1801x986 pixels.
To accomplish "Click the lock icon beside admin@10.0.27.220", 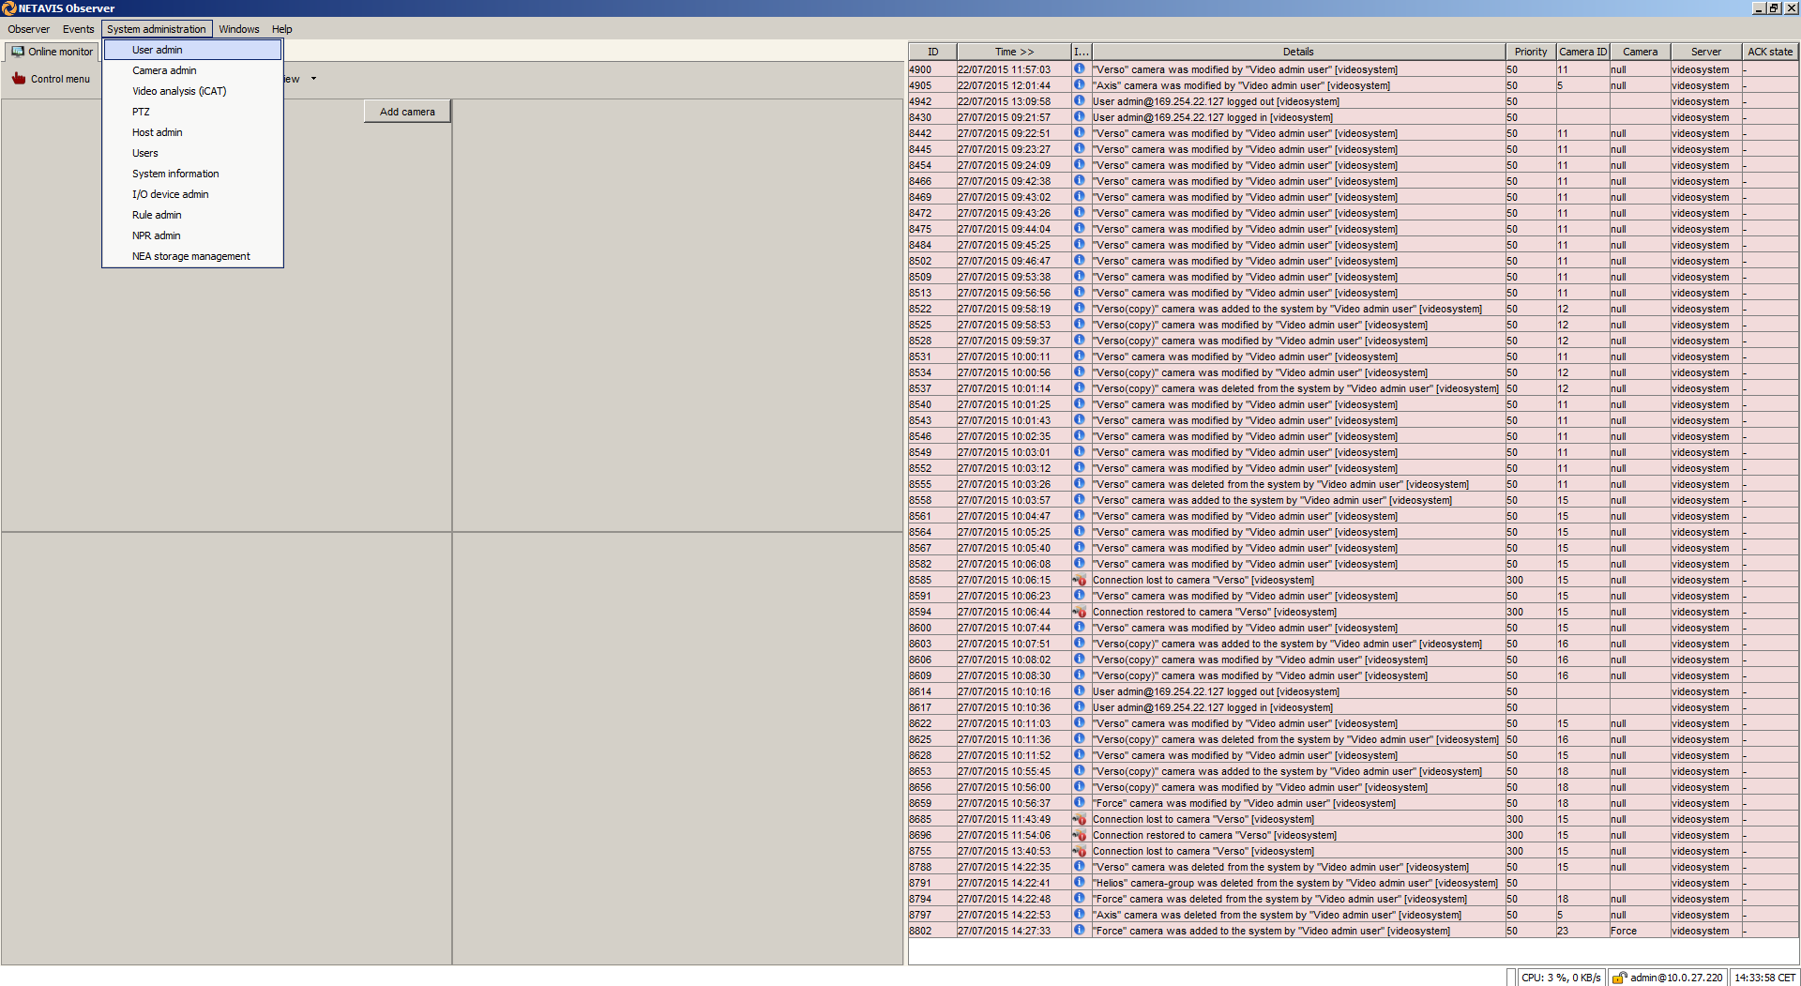I will tap(1619, 978).
